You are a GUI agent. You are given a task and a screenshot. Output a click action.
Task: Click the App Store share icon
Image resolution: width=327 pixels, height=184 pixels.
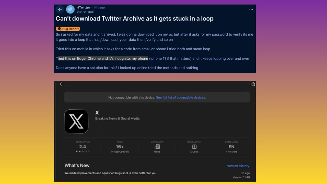pyautogui.click(x=253, y=84)
